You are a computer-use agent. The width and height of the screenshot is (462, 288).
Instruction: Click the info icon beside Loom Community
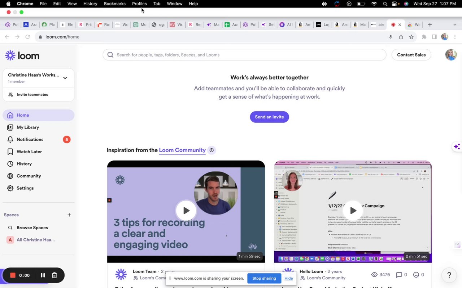[212, 150]
